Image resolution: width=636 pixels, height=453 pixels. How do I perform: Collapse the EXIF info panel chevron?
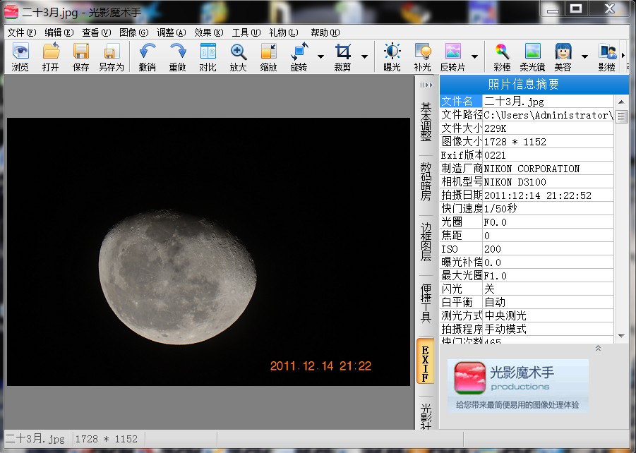598,349
